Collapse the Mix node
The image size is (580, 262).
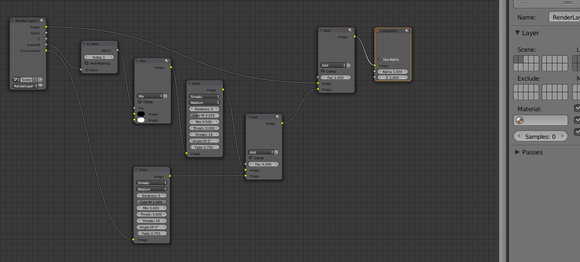coord(138,61)
